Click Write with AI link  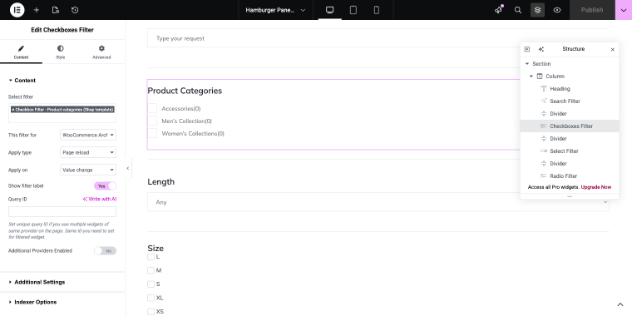pos(100,199)
